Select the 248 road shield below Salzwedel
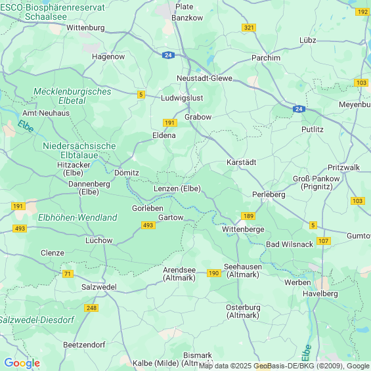Viewport: 371px width, 371px height. 91,308
